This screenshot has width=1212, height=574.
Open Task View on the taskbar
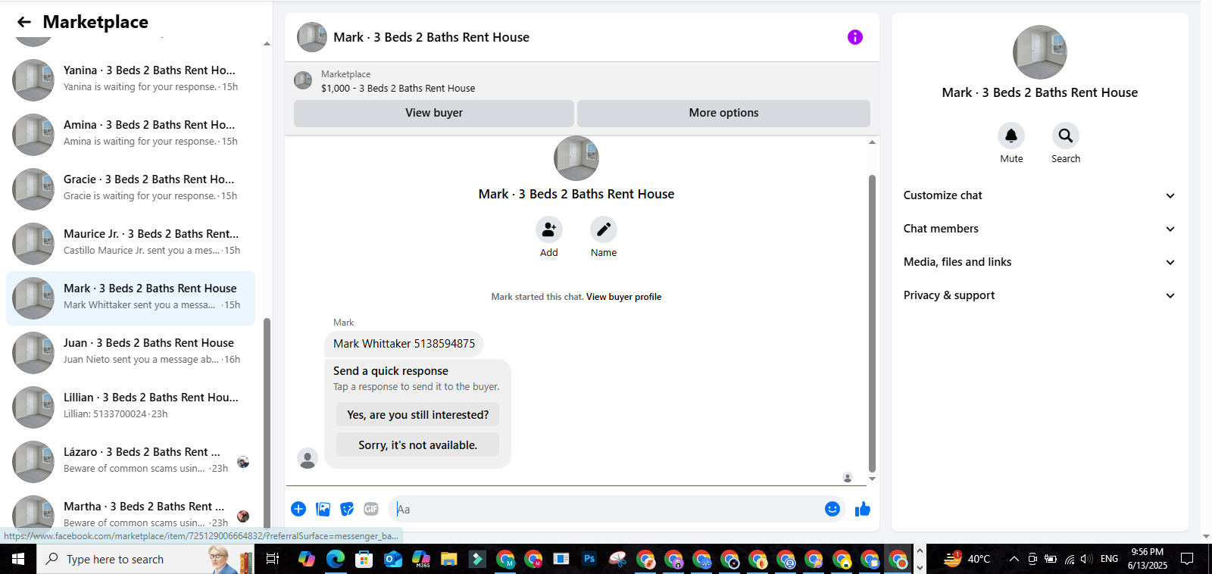tap(273, 559)
